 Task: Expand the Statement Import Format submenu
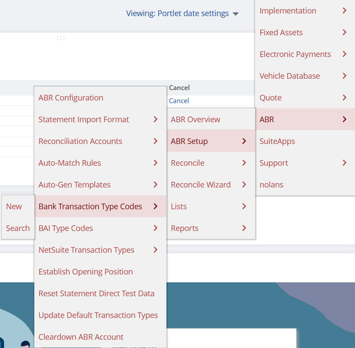[84, 120]
